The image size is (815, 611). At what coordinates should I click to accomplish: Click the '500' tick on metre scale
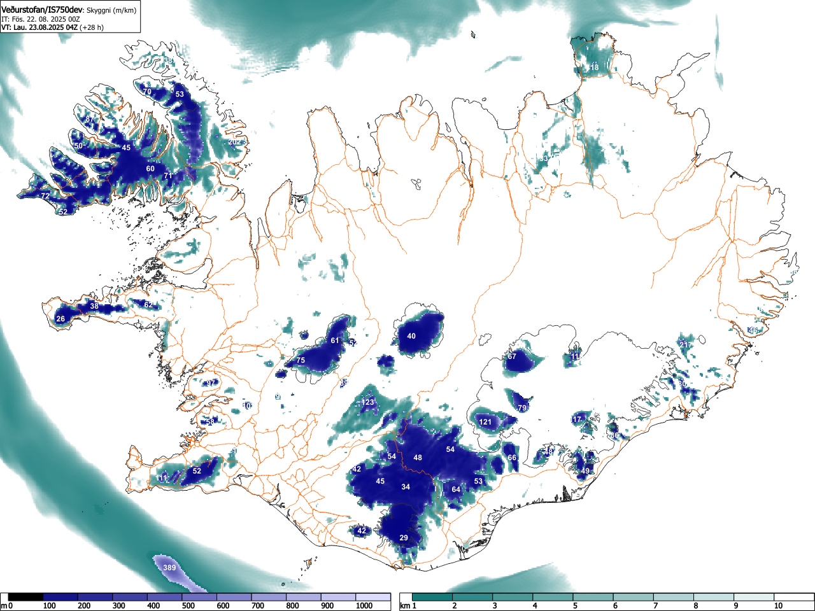[188, 605]
